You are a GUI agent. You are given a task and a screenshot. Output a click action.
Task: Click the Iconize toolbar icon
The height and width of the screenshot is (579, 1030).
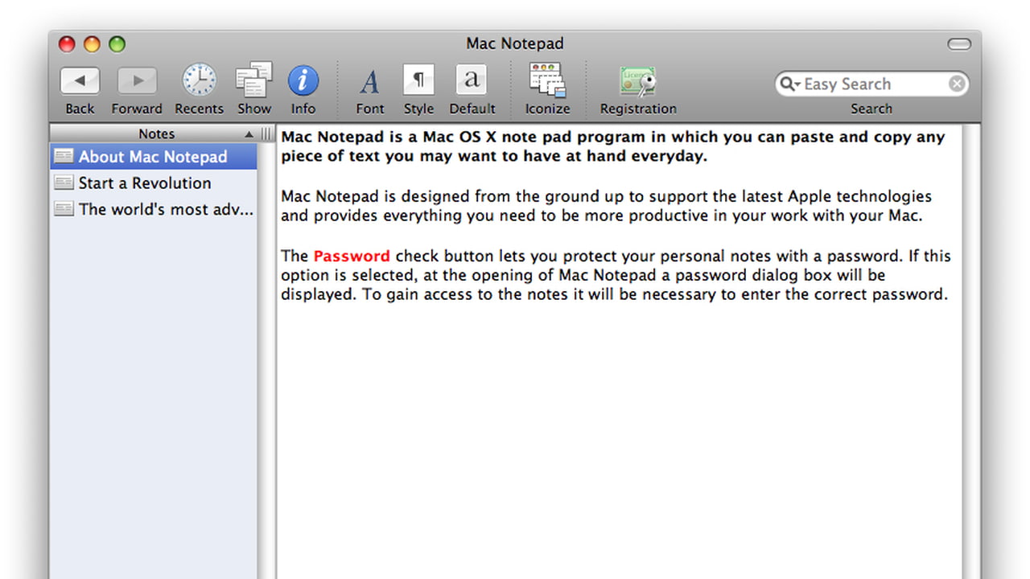[x=547, y=80]
